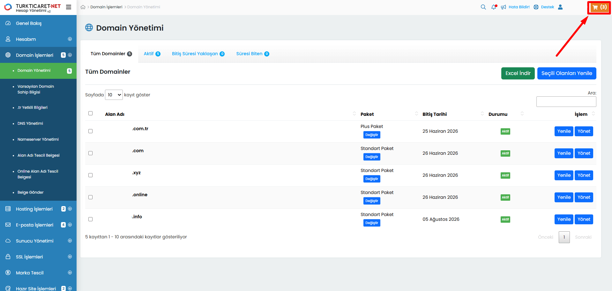This screenshot has height=291, width=612.
Task: Click the Hata Bildir megaphone icon
Action: pyautogui.click(x=504, y=7)
